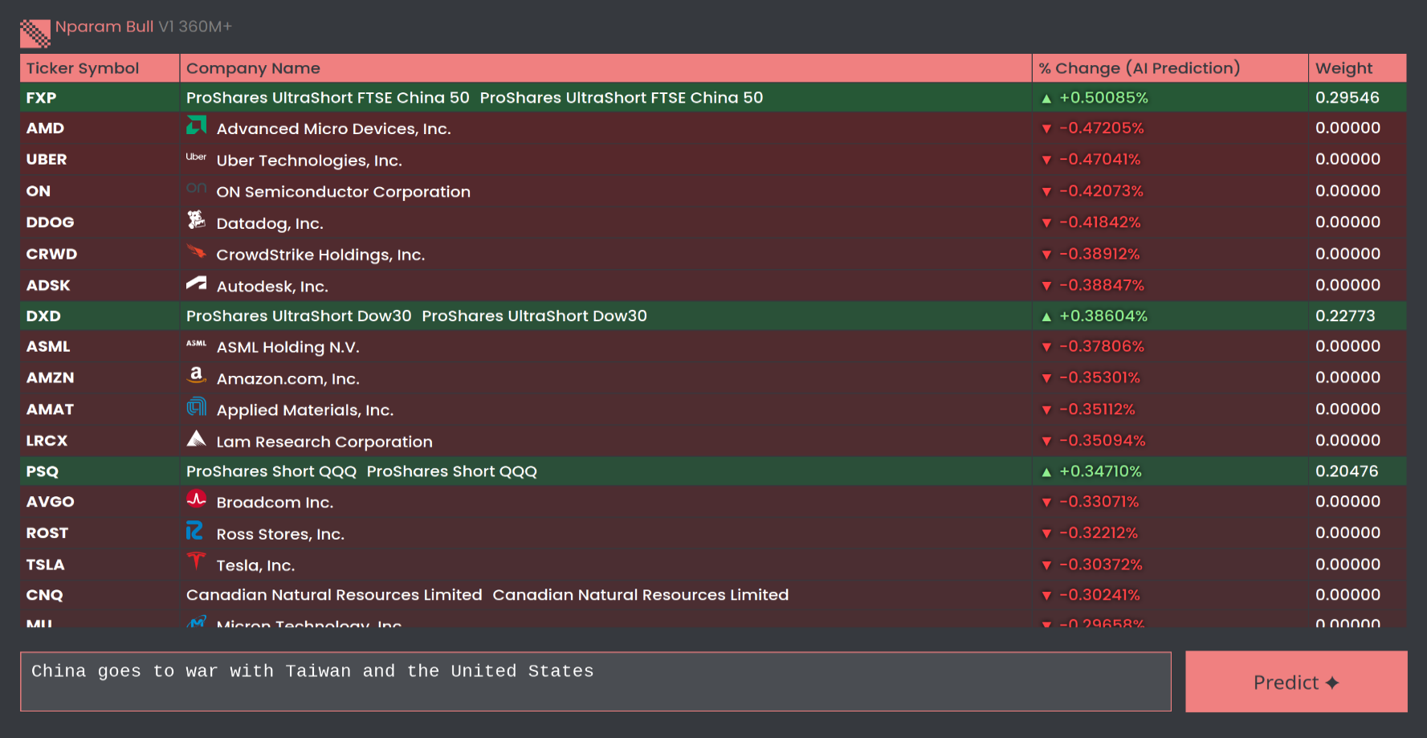
Task: Click the red down arrow in AMD row
Action: click(x=1046, y=128)
